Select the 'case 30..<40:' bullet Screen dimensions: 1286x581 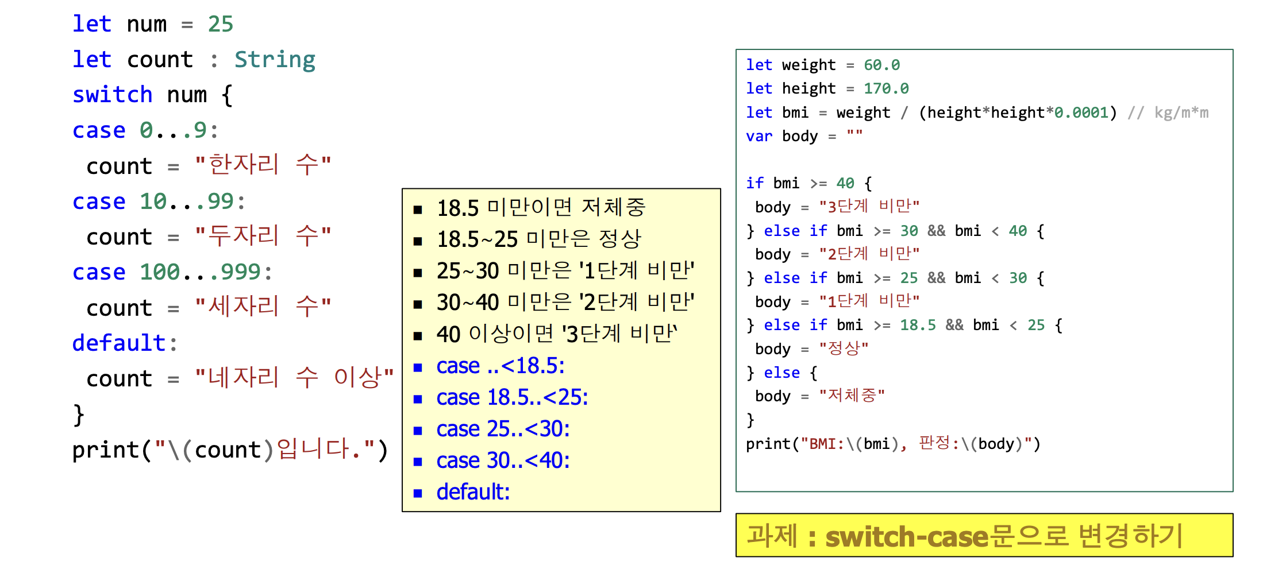503,460
